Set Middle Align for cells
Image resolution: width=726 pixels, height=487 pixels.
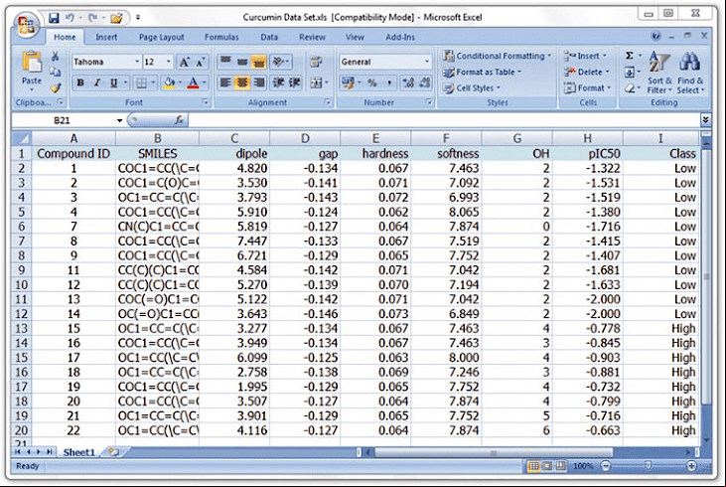pos(242,62)
